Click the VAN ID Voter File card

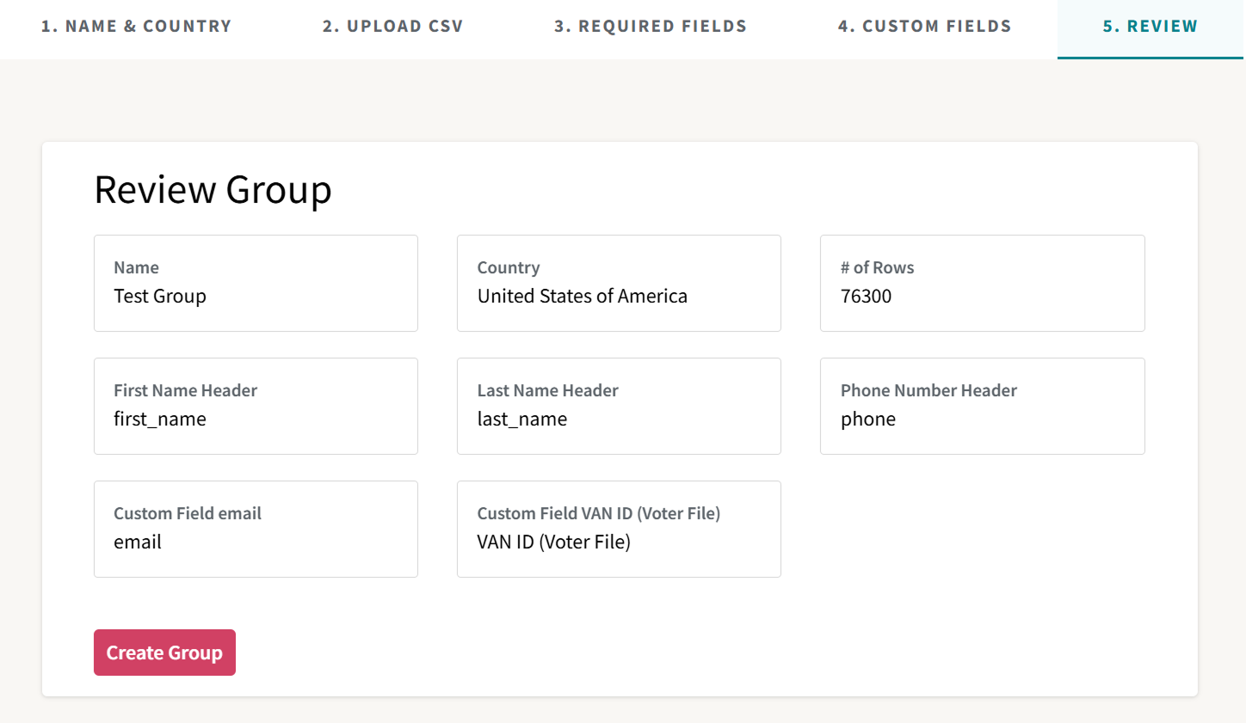pos(619,529)
